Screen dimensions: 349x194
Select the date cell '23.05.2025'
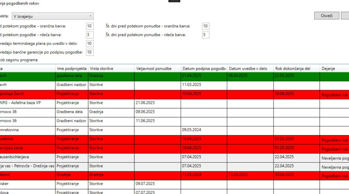(297, 77)
